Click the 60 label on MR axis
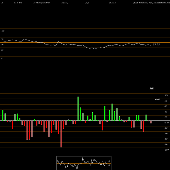 166,106
